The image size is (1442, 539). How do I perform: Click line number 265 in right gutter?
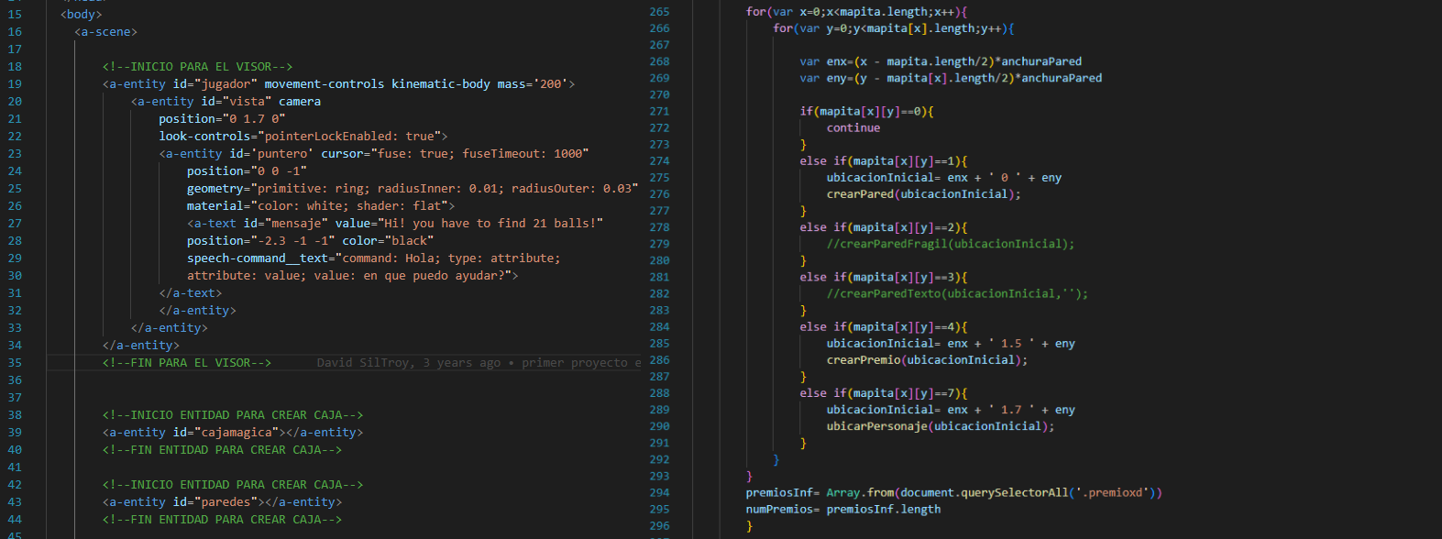[x=659, y=12]
